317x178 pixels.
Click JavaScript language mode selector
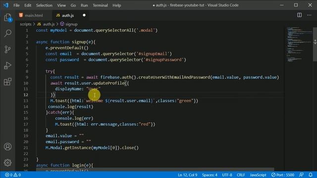(x=258, y=175)
